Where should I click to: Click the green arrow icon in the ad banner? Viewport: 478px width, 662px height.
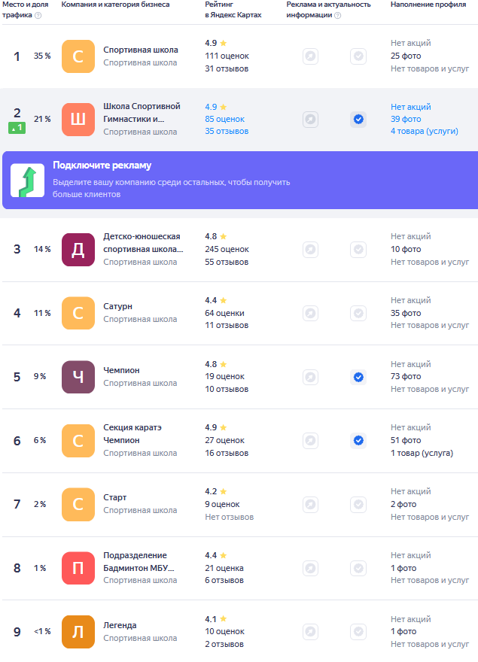pos(27,181)
